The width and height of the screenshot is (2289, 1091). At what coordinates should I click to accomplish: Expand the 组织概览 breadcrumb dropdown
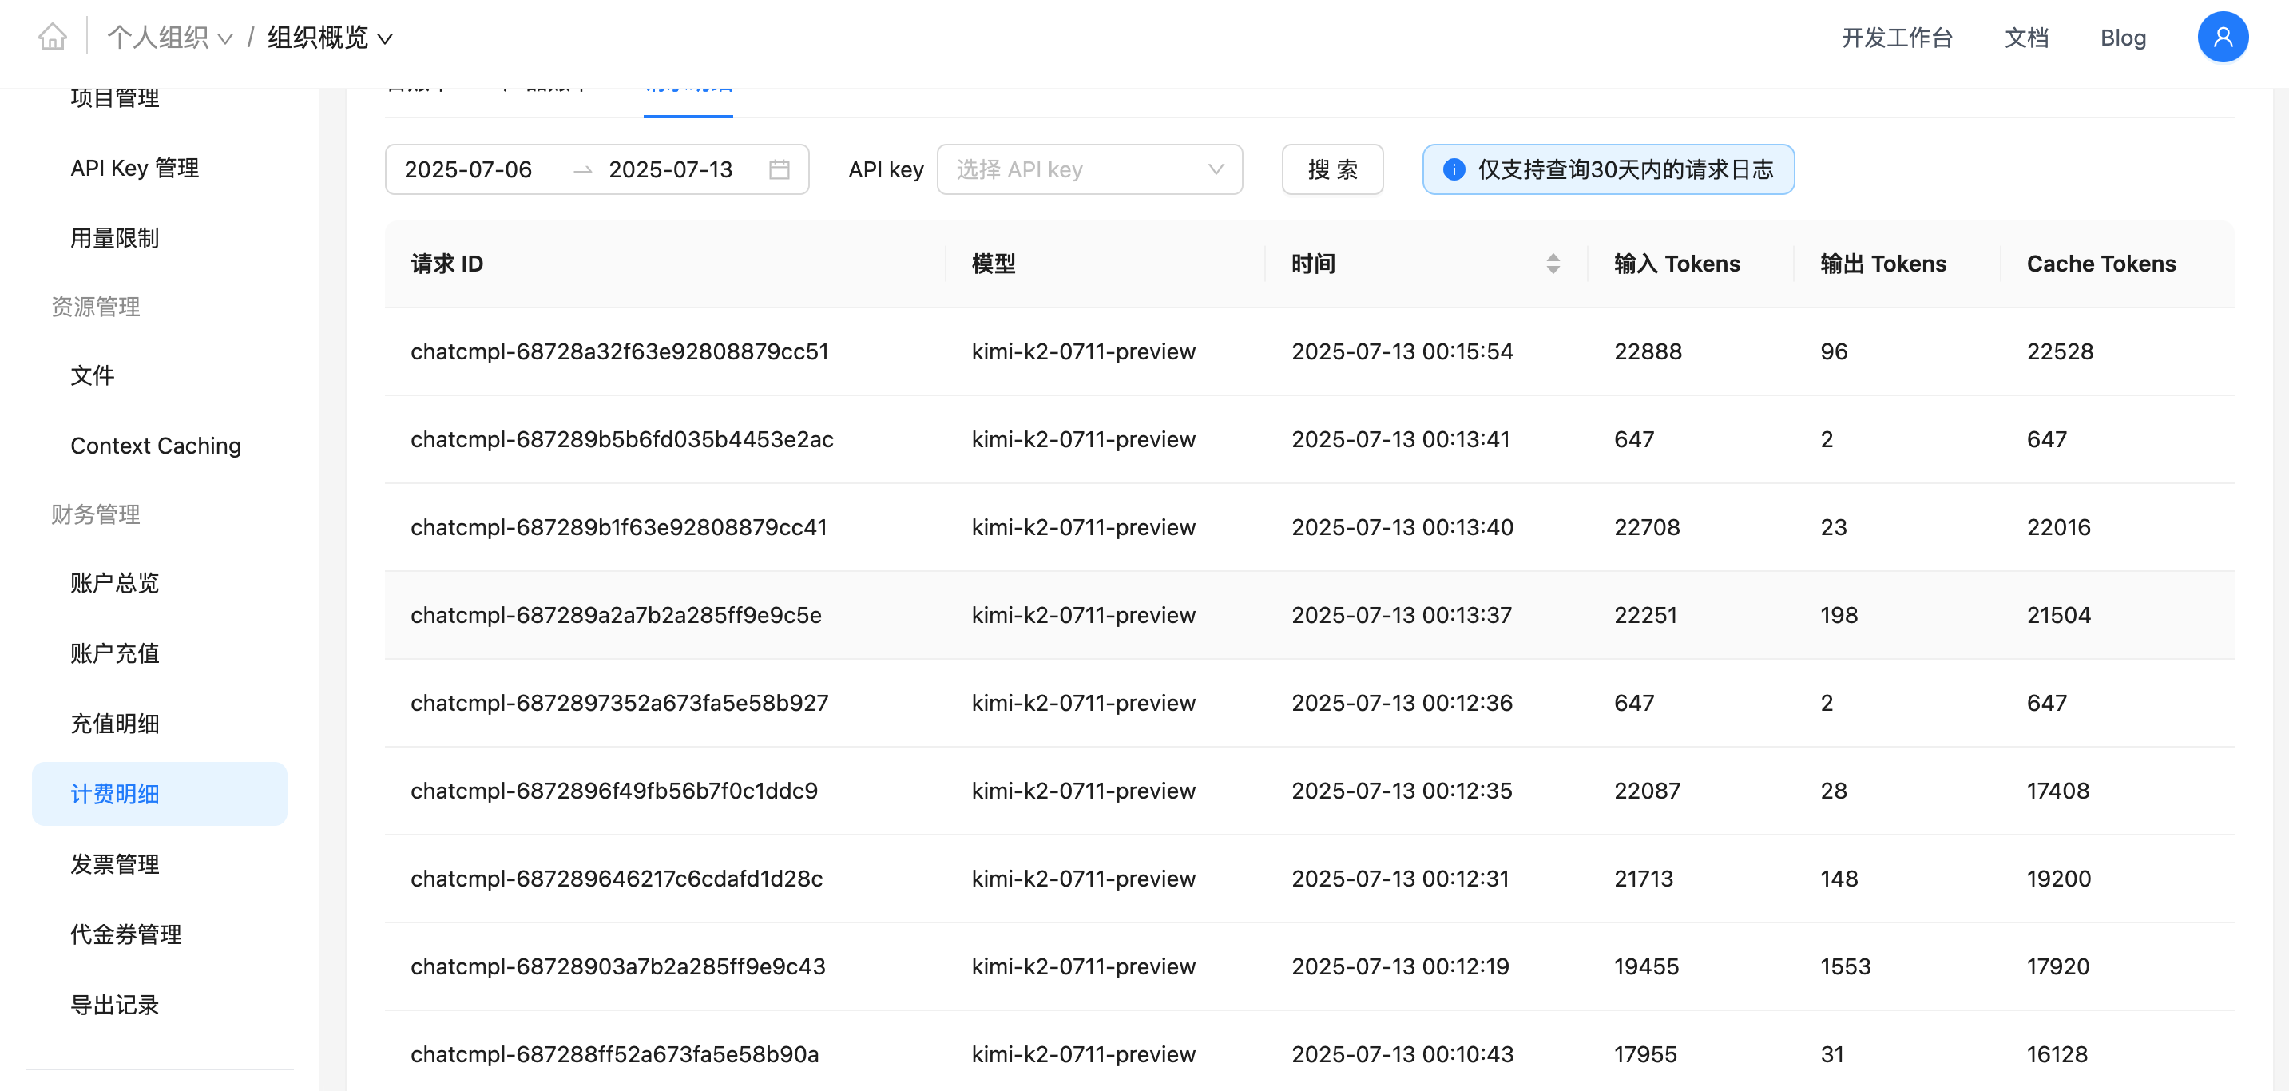pos(330,38)
